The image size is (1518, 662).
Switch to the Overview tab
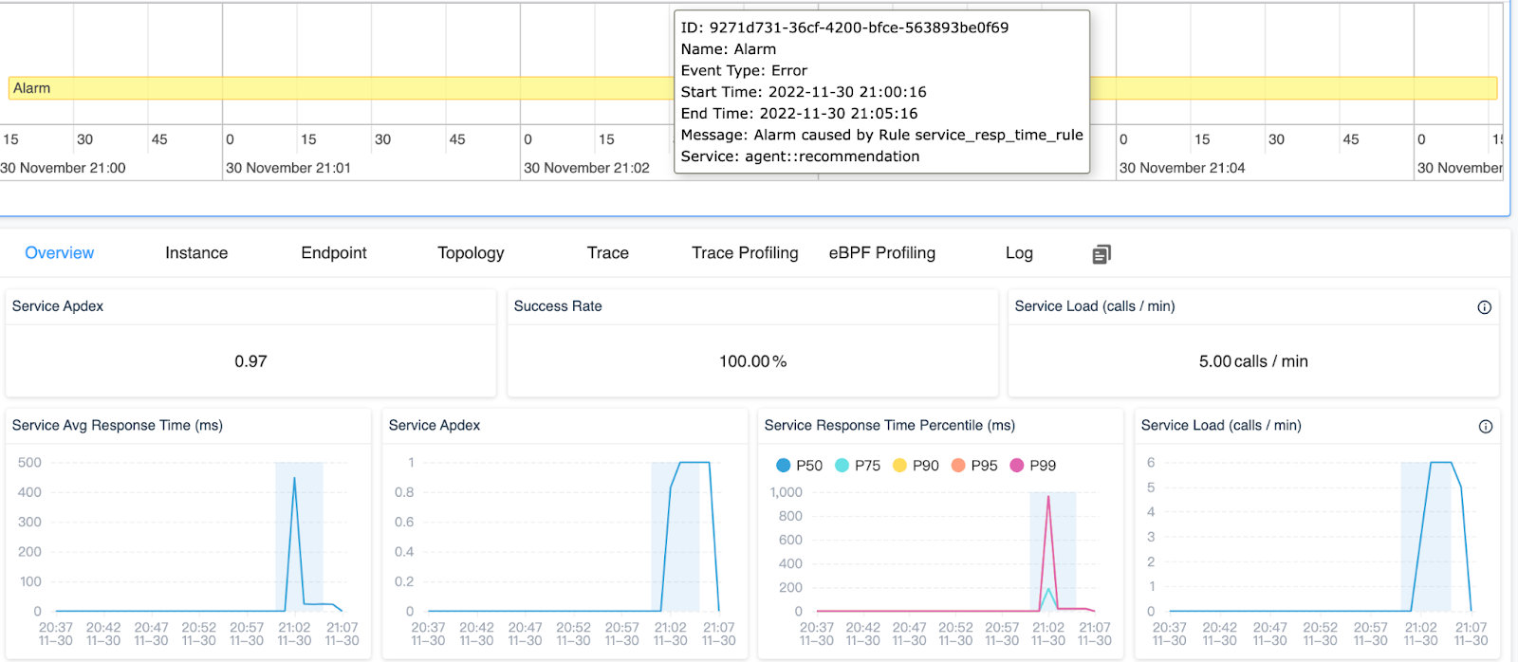click(x=59, y=253)
